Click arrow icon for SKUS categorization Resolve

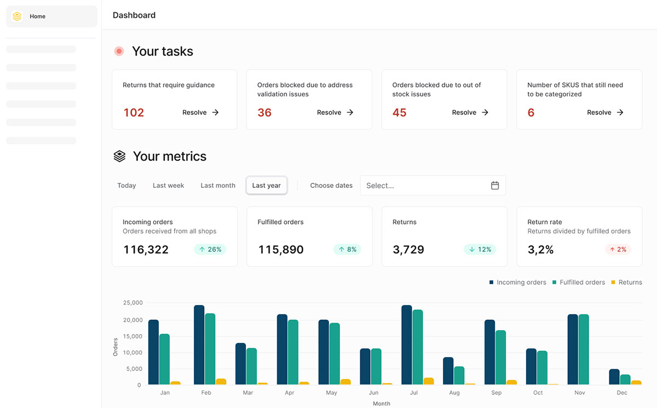620,112
